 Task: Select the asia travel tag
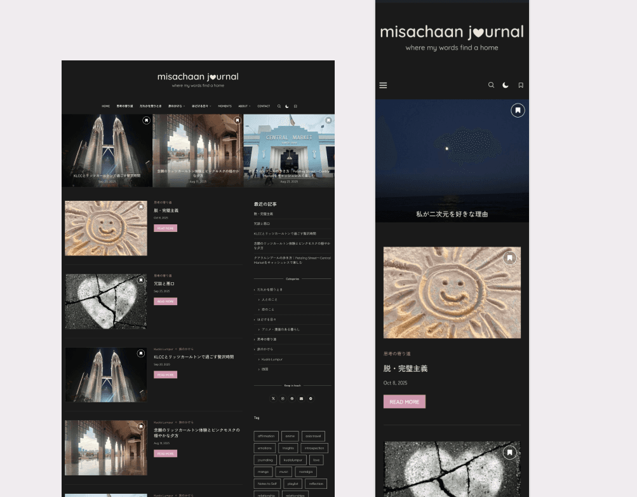click(x=313, y=436)
